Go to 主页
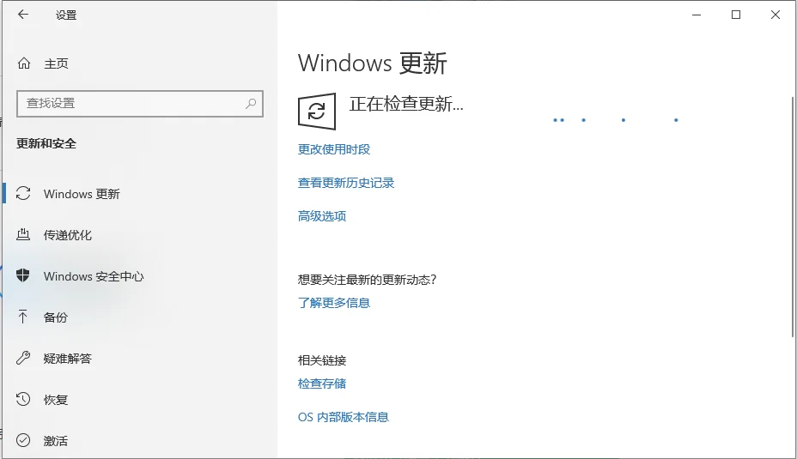The image size is (797, 459). (x=56, y=63)
